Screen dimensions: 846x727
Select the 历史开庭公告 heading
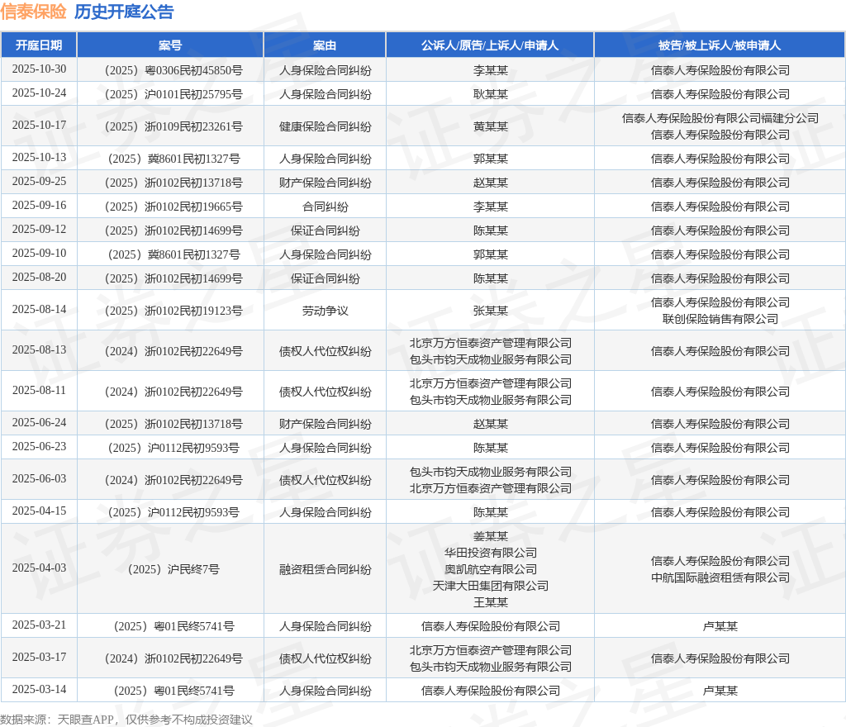(124, 12)
